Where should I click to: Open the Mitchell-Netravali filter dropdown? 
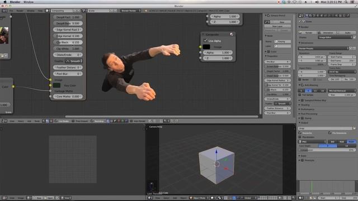click(342, 90)
